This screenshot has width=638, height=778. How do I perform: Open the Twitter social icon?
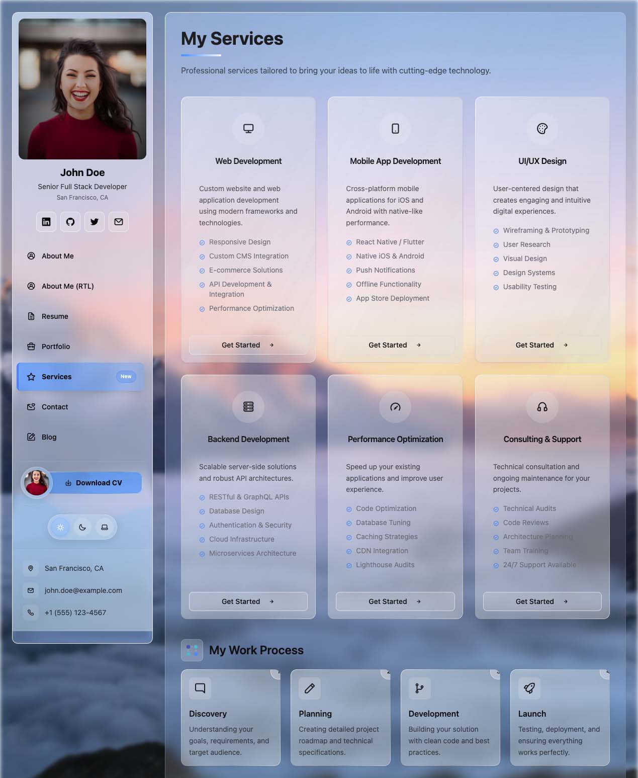point(95,222)
